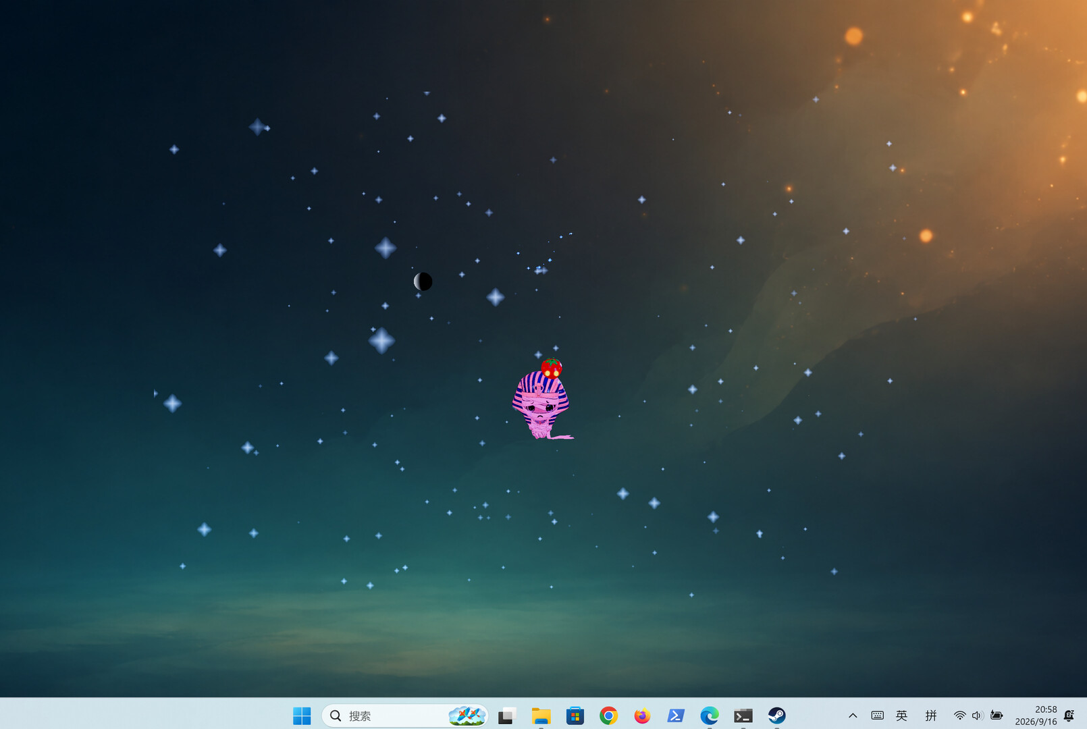
Task: Click the speaker volume tray icon
Action: pos(978,715)
